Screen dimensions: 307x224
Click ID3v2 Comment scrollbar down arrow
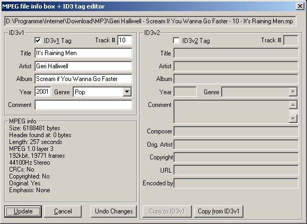click(x=293, y=119)
